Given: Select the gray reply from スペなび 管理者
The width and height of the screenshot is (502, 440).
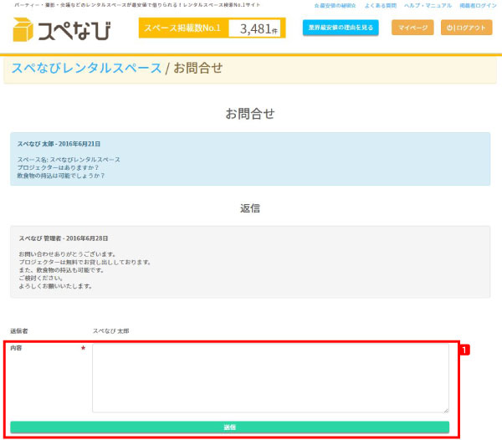Looking at the screenshot, I should click(x=250, y=262).
